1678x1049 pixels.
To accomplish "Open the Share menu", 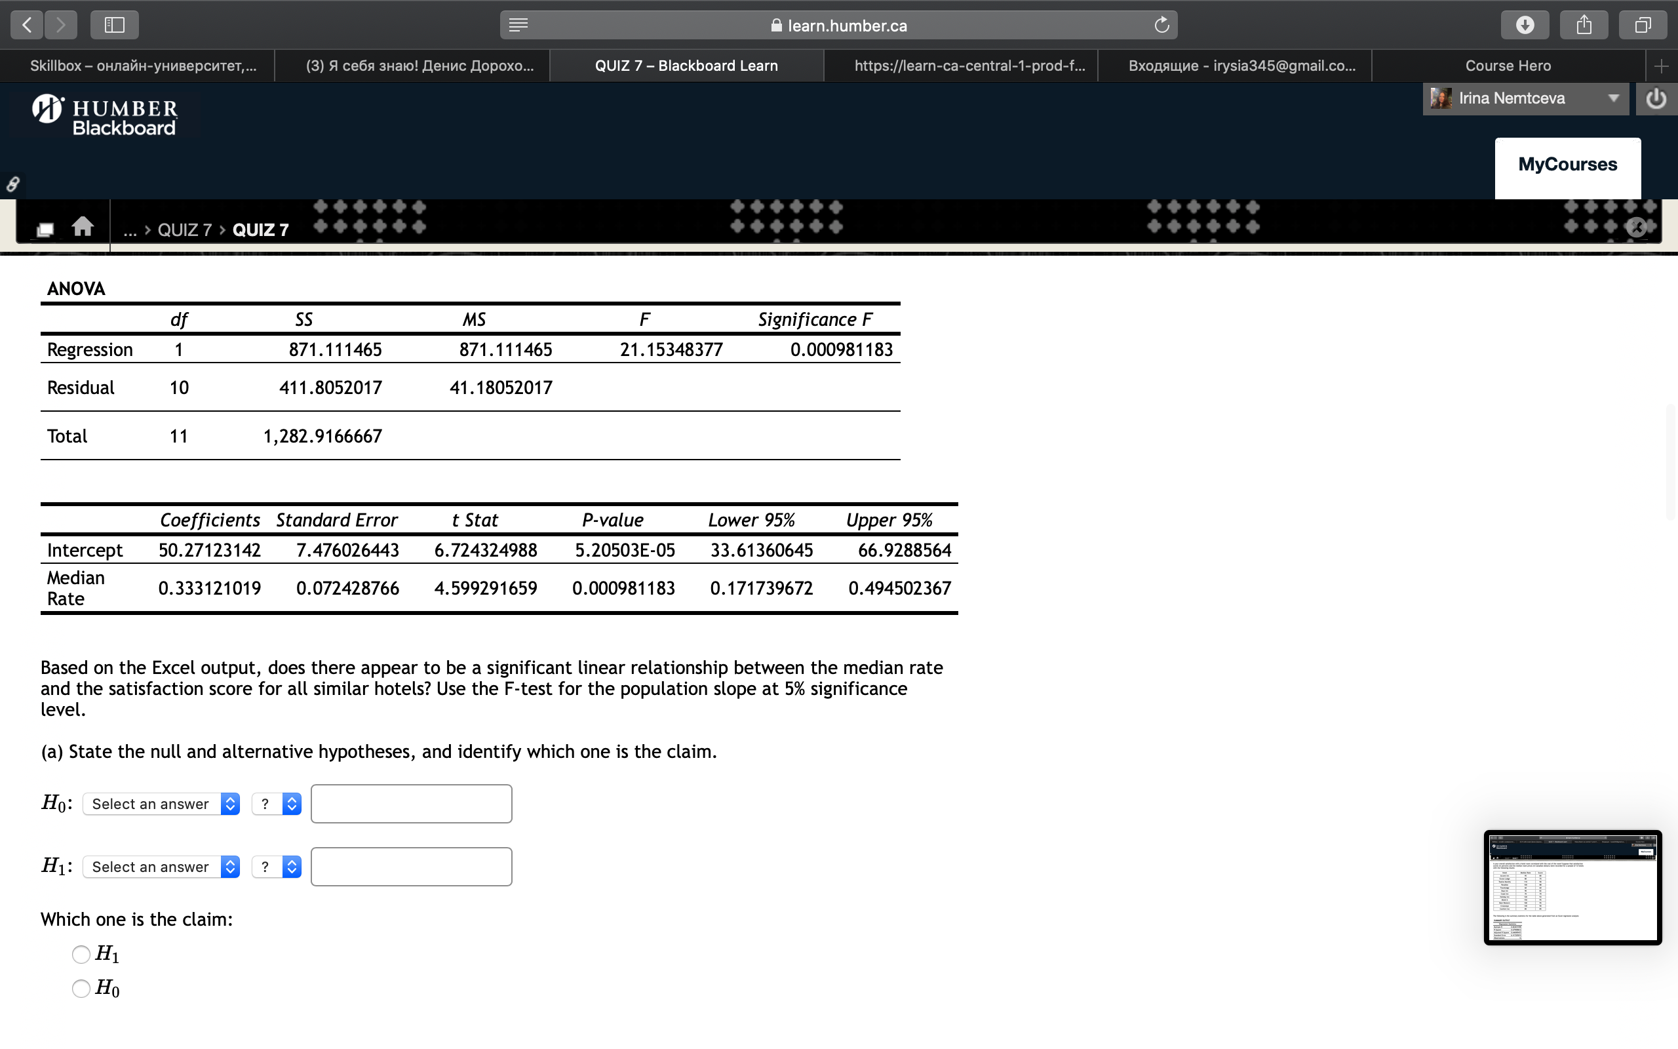I will click(1584, 24).
